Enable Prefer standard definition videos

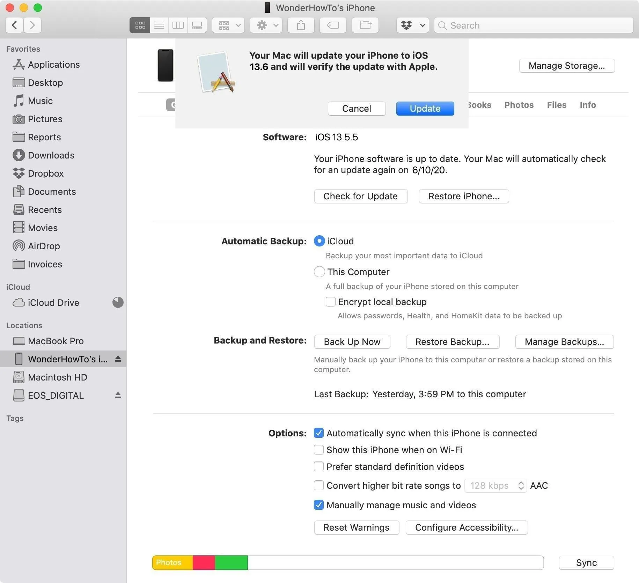pos(319,466)
